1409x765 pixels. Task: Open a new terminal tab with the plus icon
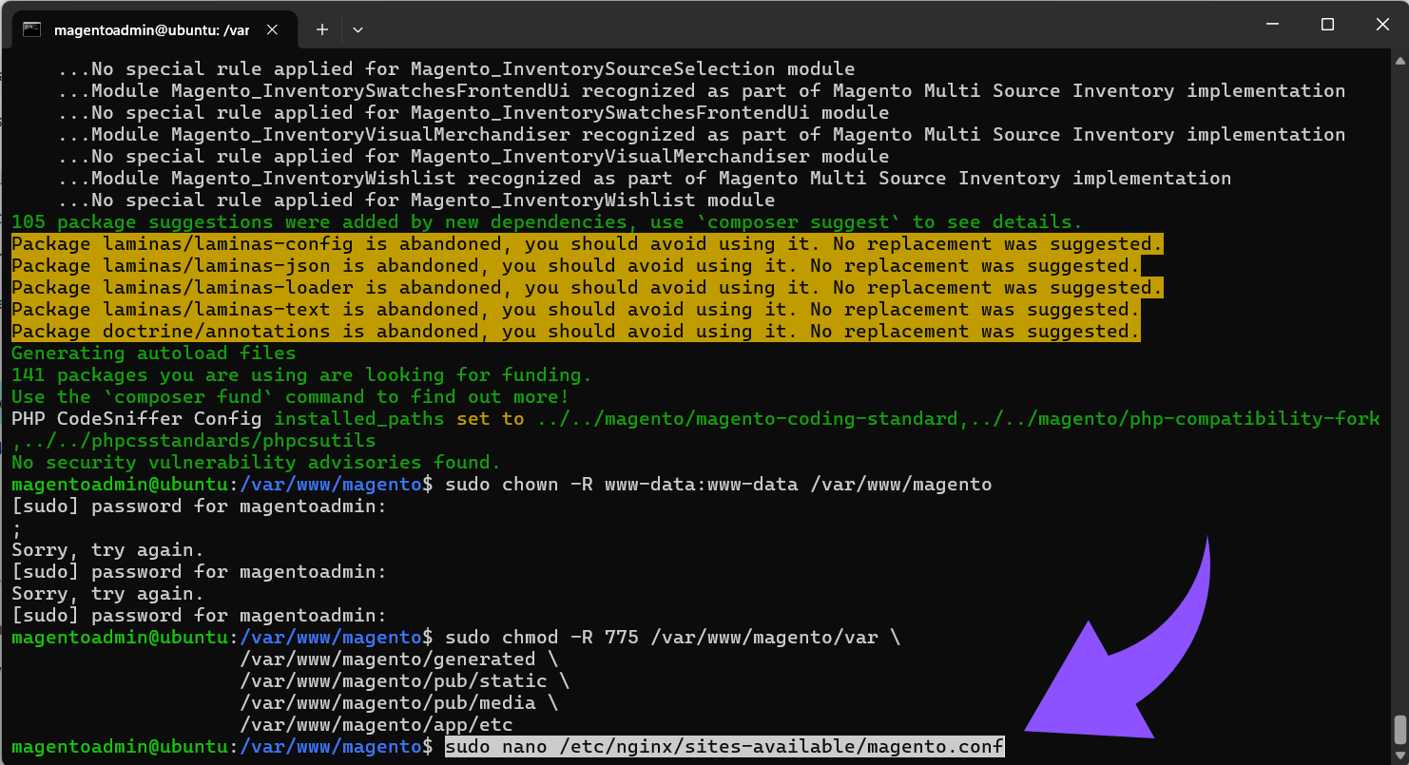tap(321, 29)
